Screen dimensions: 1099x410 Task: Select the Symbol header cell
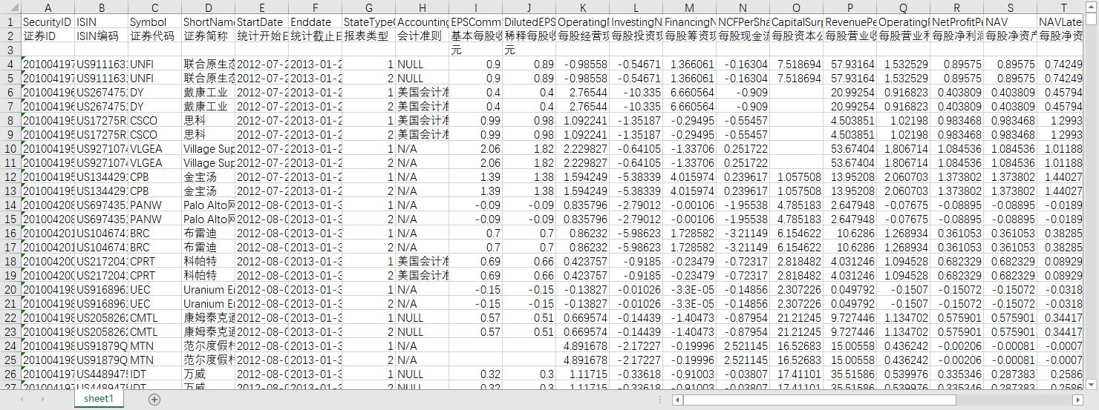pos(154,22)
